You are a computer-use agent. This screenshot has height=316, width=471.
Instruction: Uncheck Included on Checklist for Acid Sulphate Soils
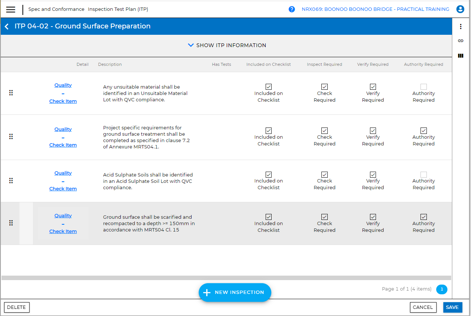click(x=268, y=175)
